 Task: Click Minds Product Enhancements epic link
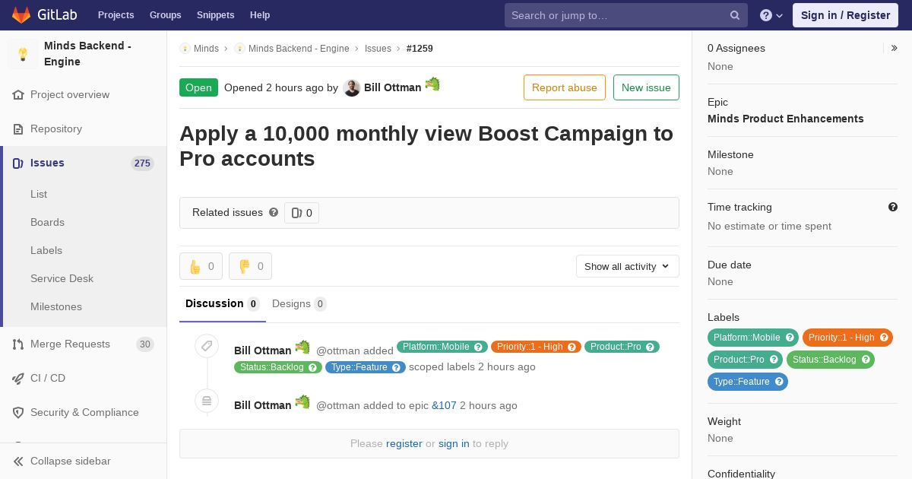786,119
